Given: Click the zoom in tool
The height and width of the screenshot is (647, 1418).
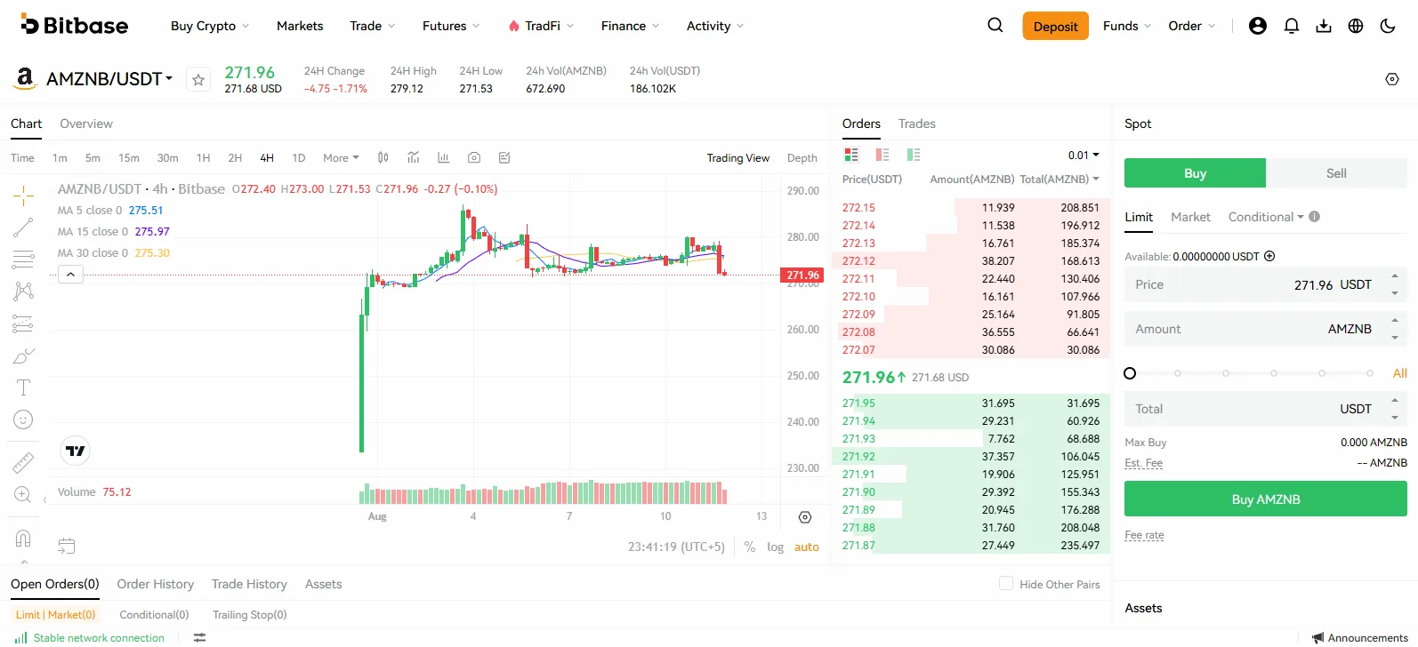Looking at the screenshot, I should [x=23, y=495].
